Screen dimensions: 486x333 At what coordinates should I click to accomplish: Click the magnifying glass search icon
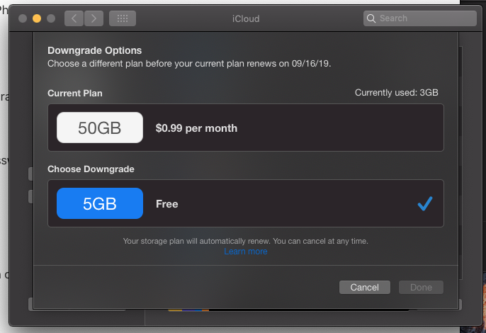371,18
